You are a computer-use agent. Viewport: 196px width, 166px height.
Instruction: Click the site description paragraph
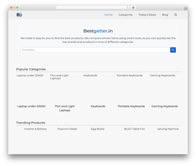(x=98, y=40)
